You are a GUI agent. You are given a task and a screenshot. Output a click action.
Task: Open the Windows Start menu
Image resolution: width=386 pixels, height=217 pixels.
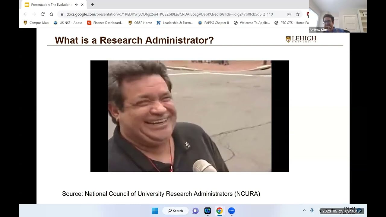coord(155,211)
